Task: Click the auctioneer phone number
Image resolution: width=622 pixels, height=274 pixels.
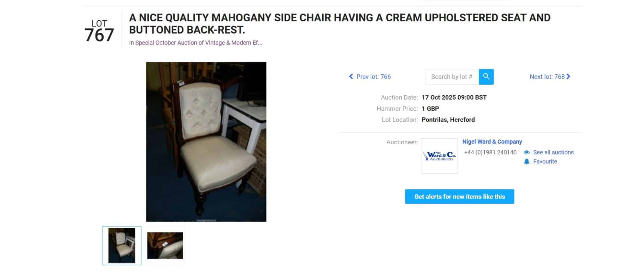Action: tap(490, 152)
